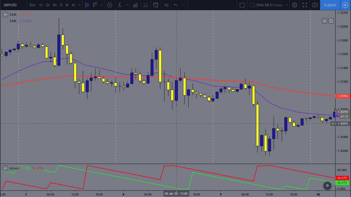Viewport: 351px width, 197px height.
Task: Collapse the Aroon indicator legend
Action: coord(5,168)
